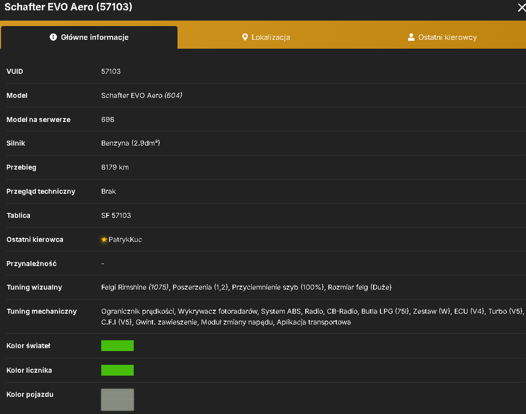Click the model value Schafter EVO Aero (604)
The height and width of the screenshot is (414, 526).
coord(141,95)
